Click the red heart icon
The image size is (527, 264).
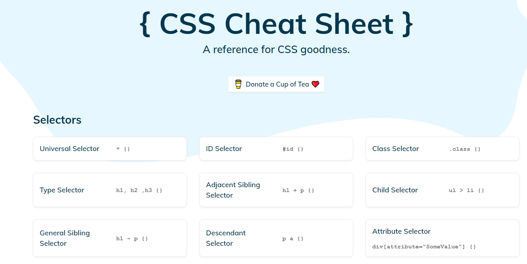(315, 84)
